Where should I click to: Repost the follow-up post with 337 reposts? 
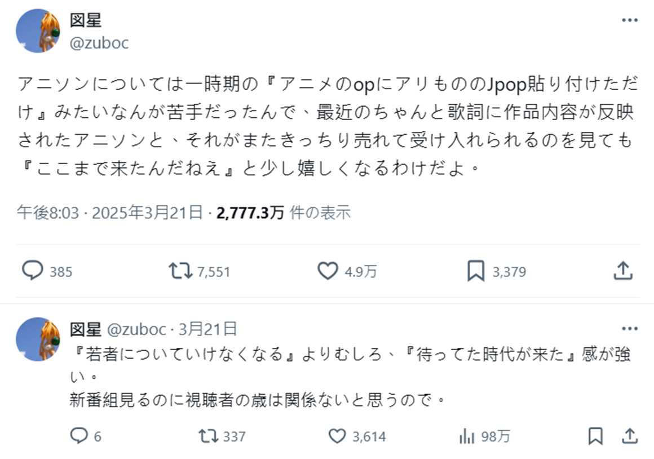208,435
